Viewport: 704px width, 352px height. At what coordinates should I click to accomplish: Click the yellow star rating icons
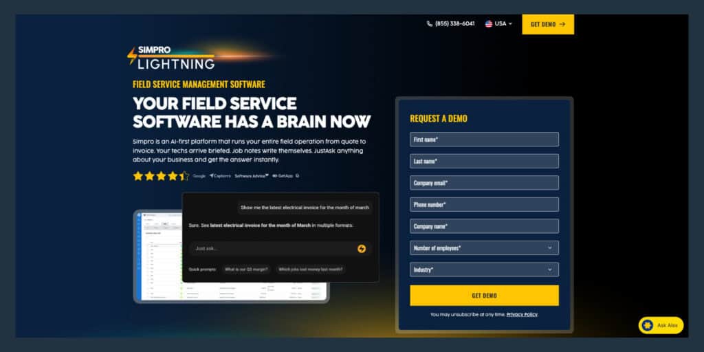coord(161,176)
